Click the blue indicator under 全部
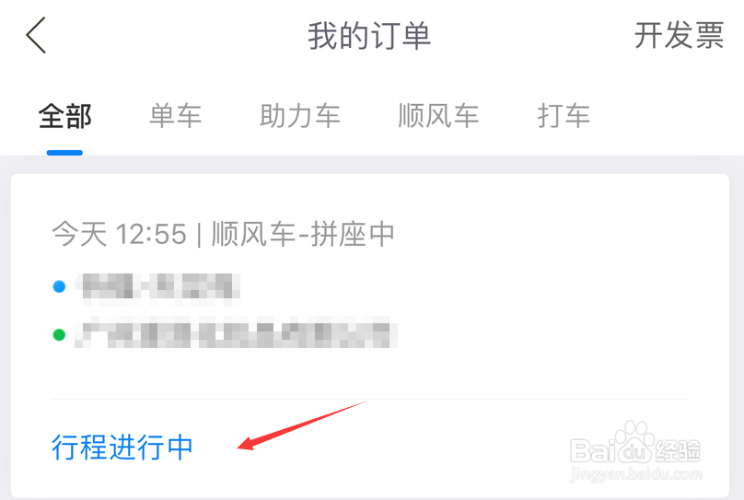 tap(64, 153)
